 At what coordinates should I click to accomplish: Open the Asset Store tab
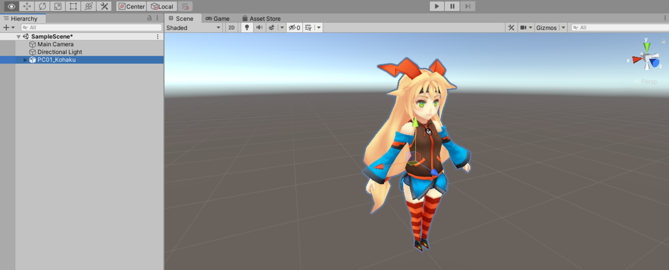261,18
